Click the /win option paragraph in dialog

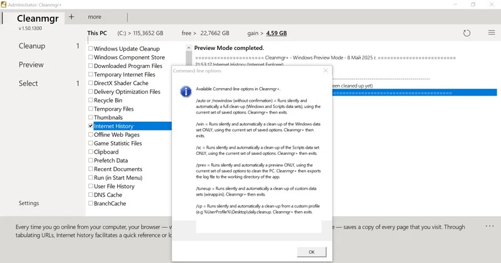[258, 130]
